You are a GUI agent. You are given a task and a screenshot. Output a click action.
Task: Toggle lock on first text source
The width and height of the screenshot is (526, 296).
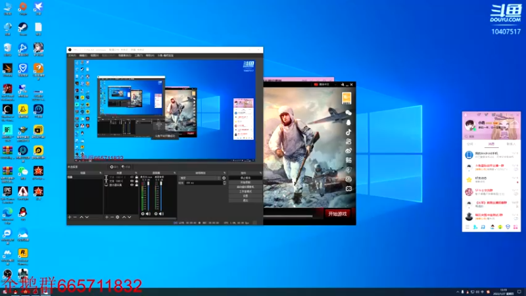(x=137, y=177)
